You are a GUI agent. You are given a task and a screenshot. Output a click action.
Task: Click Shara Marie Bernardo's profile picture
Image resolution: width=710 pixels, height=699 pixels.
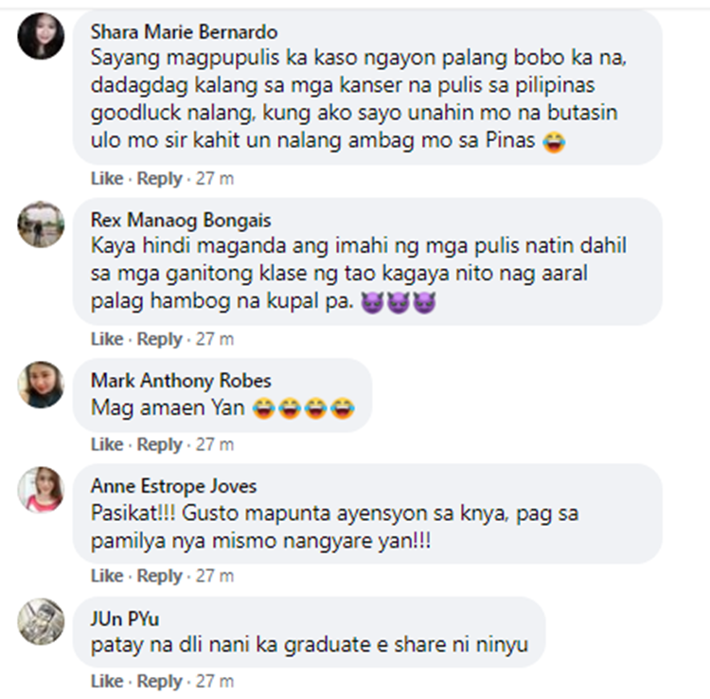[42, 37]
